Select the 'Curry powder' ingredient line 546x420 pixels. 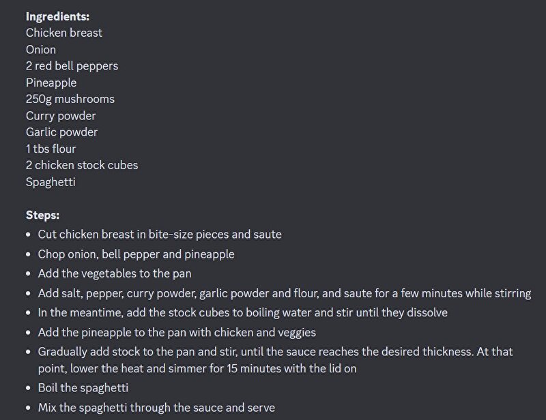61,116
